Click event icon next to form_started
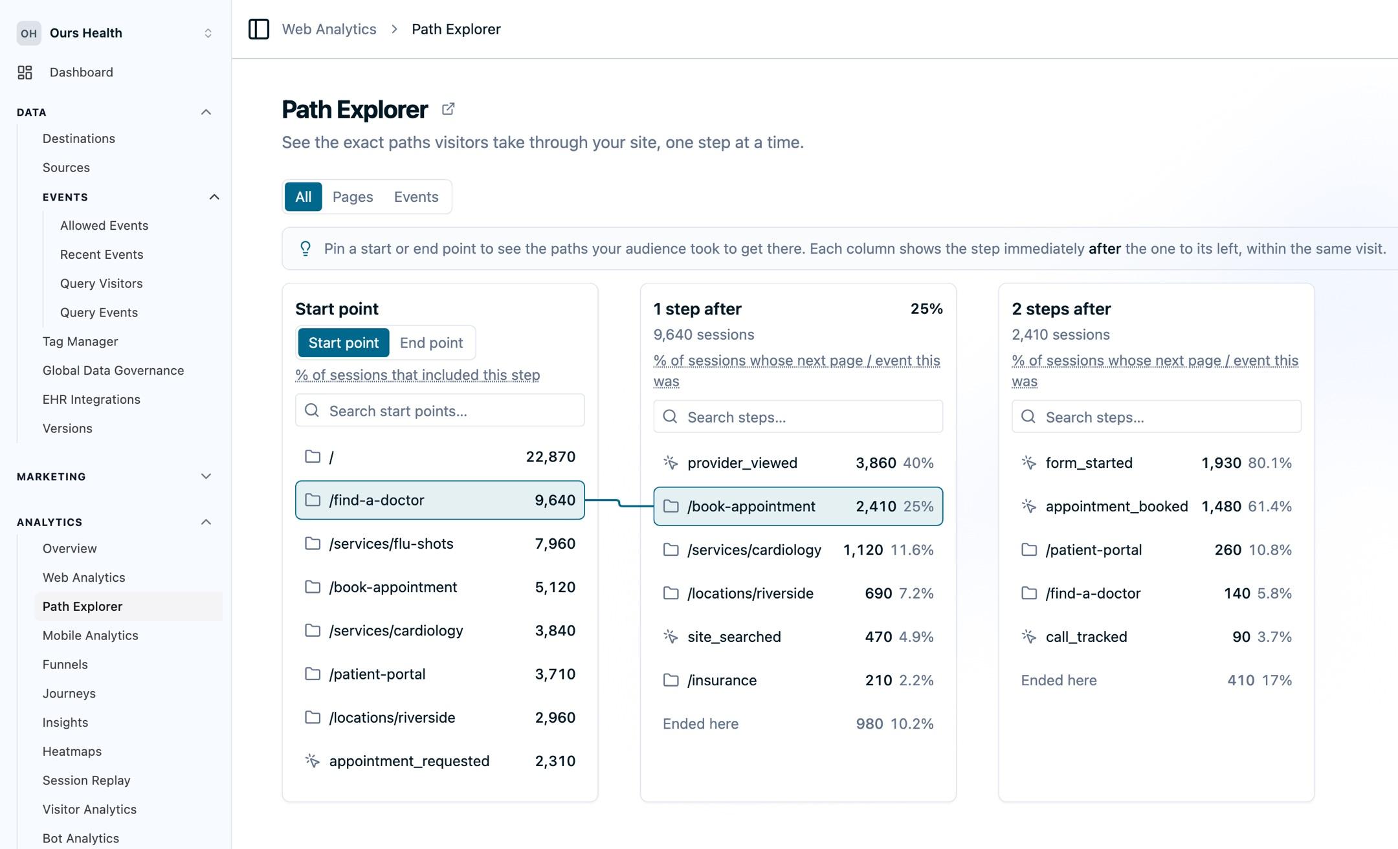1398x849 pixels. pos(1029,463)
